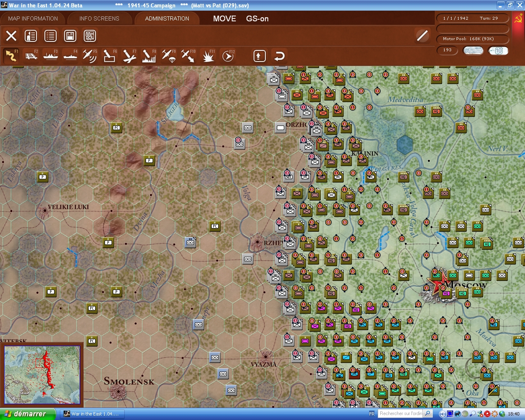
Task: Click the taskbar clock showing 18:40
Action: pos(514,414)
